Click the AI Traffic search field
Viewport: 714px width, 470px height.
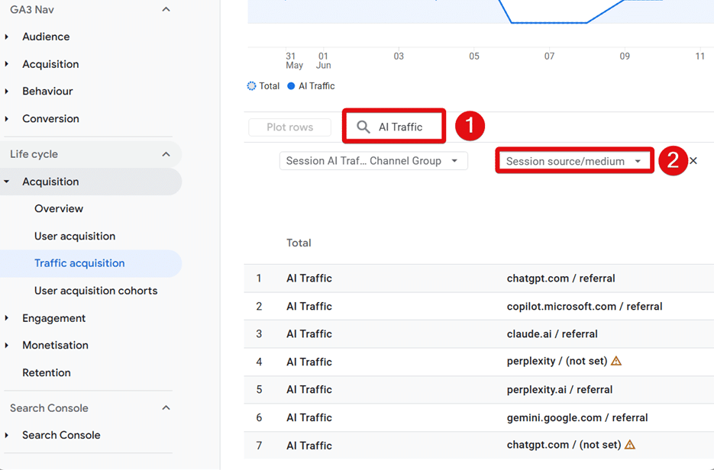[x=394, y=126]
